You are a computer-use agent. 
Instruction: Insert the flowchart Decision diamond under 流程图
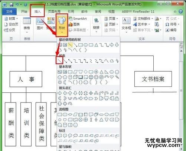(70, 115)
